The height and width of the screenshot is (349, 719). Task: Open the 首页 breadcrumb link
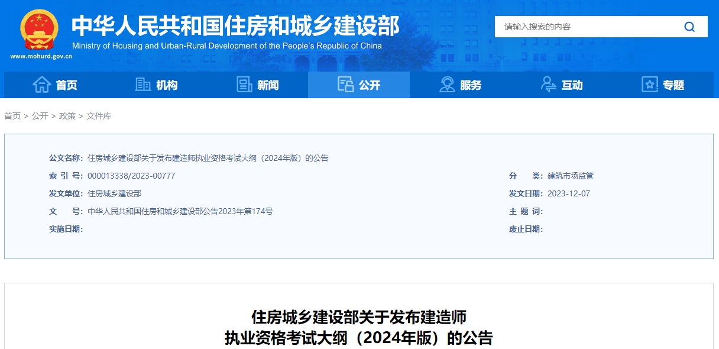pyautogui.click(x=12, y=116)
